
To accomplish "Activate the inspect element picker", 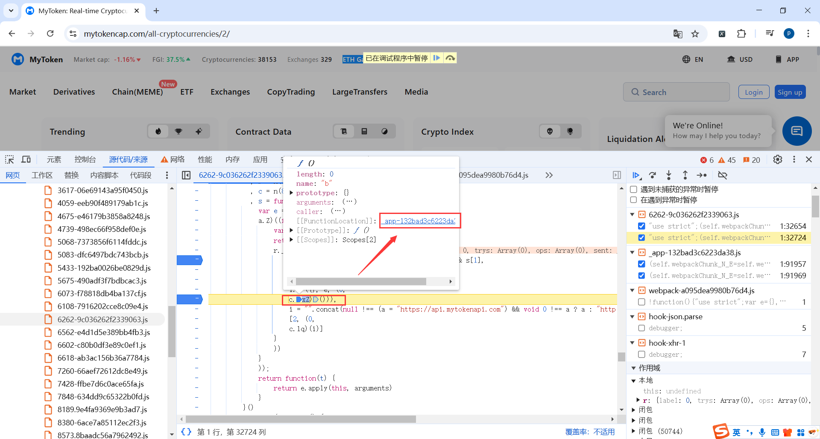I will (x=9, y=159).
